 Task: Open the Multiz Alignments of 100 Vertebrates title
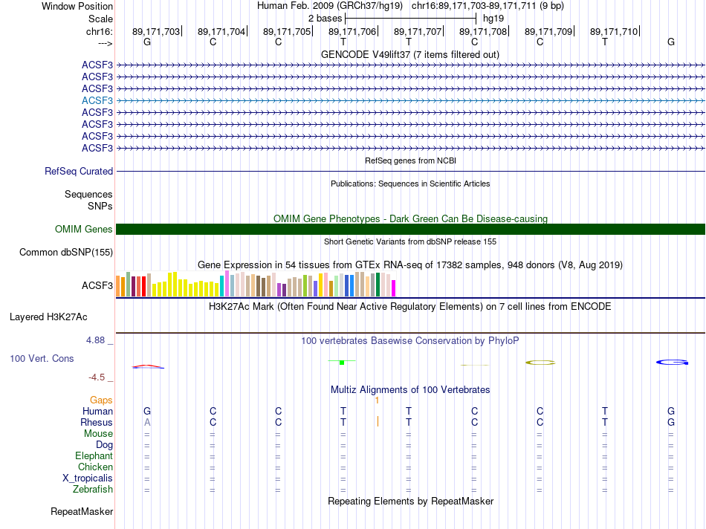(410, 390)
